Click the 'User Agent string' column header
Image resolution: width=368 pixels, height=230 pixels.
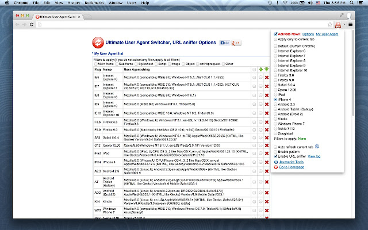(137, 70)
